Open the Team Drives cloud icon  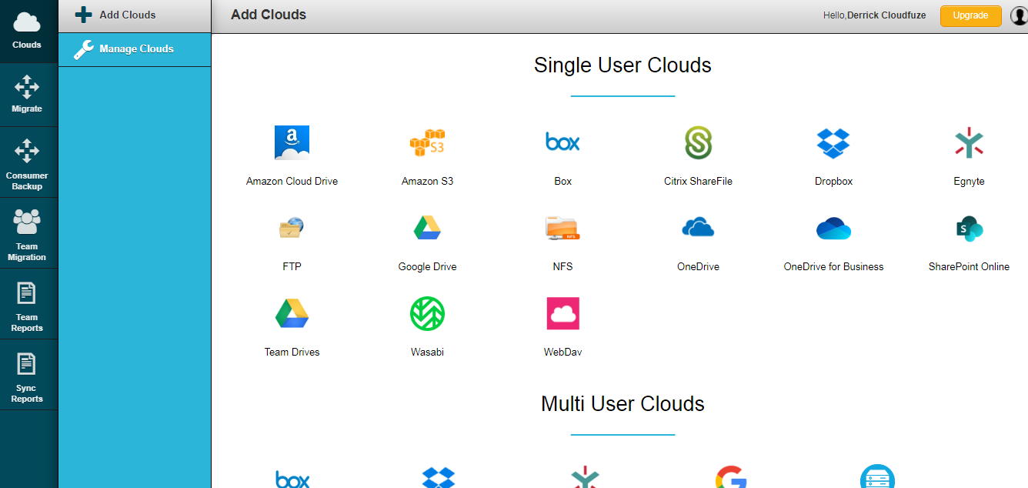click(292, 313)
